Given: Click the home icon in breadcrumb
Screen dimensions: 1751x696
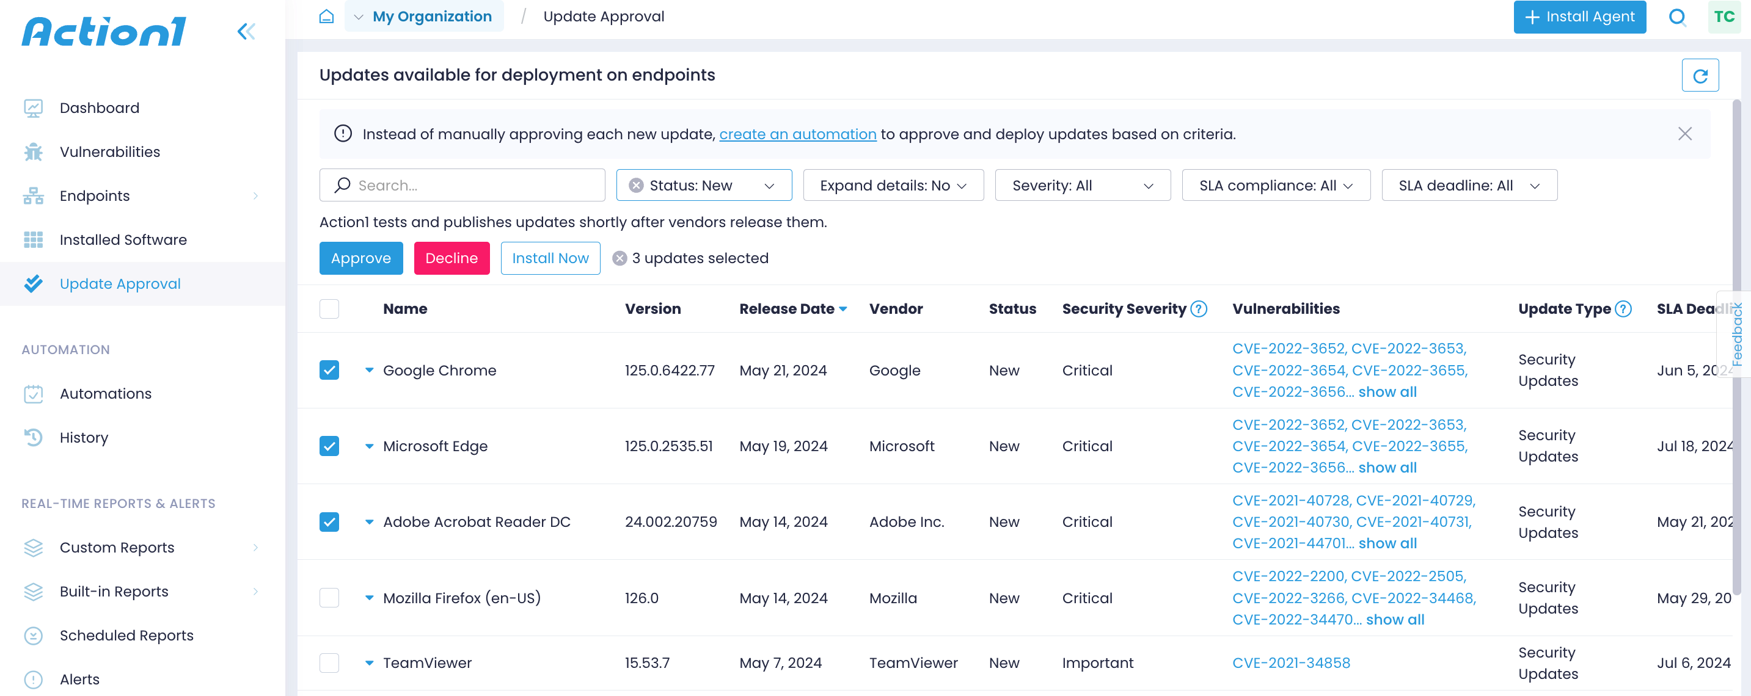Looking at the screenshot, I should click(326, 16).
